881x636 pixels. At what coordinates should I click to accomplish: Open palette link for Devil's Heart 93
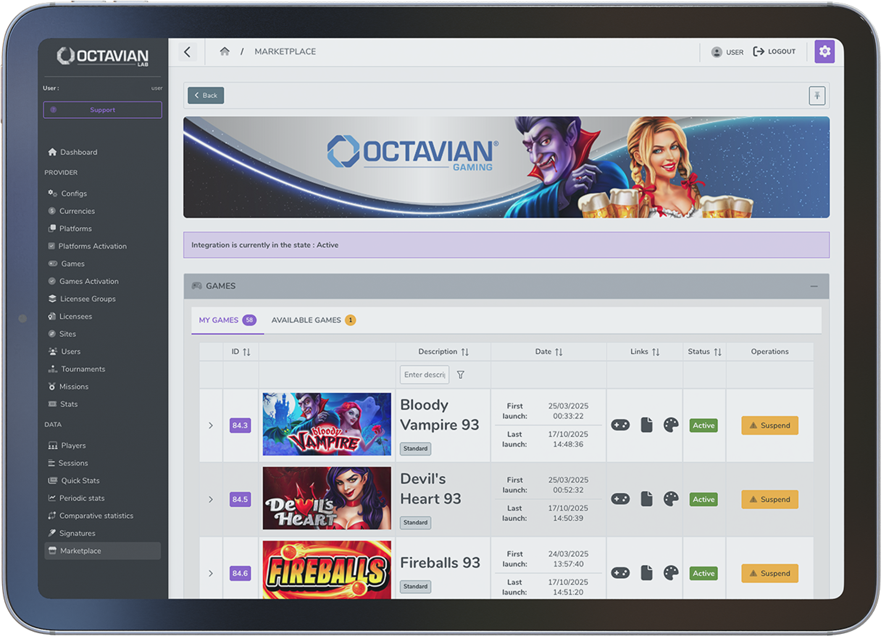point(671,499)
